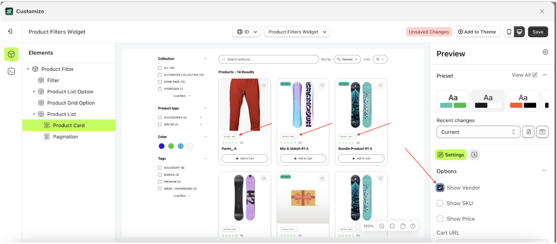The image size is (557, 244).
Task: Switch to desktop preview icon
Action: click(x=519, y=32)
